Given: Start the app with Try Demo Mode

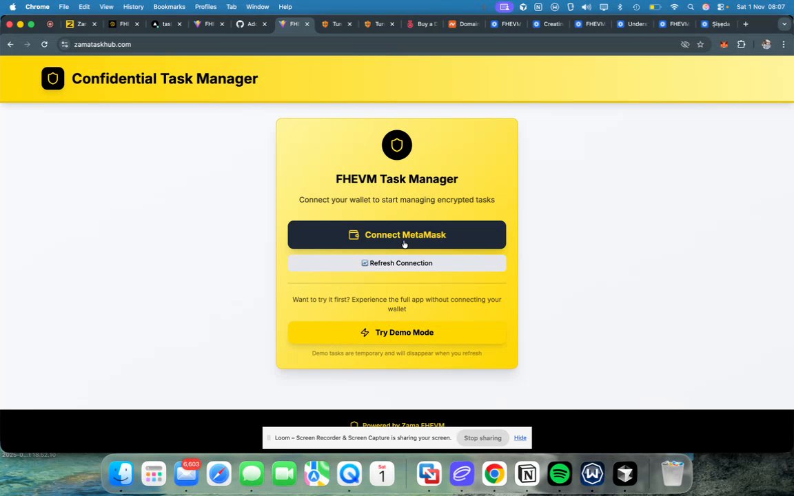Looking at the screenshot, I should click(x=396, y=333).
